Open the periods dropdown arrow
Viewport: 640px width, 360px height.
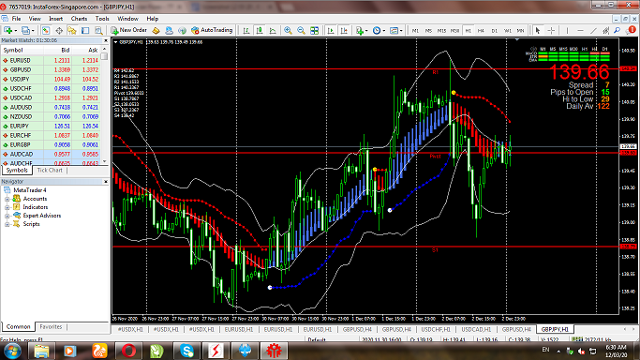point(383,31)
